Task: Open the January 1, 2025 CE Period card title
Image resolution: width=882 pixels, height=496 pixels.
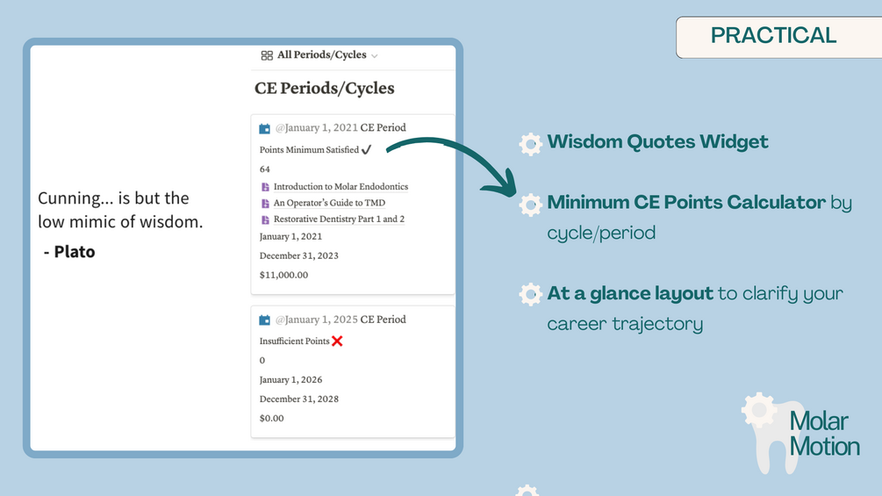Action: click(341, 320)
